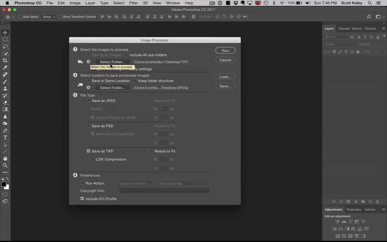Click the Delete layer trash icon
Viewport: 387px width, 242px height.
tap(378, 202)
